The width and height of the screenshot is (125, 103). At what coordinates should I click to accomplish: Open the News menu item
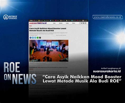pos(54,23)
